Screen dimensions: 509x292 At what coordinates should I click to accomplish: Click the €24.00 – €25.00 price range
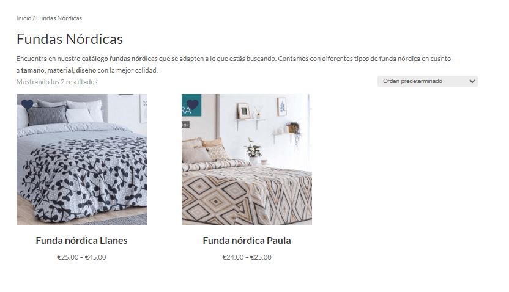click(247, 257)
